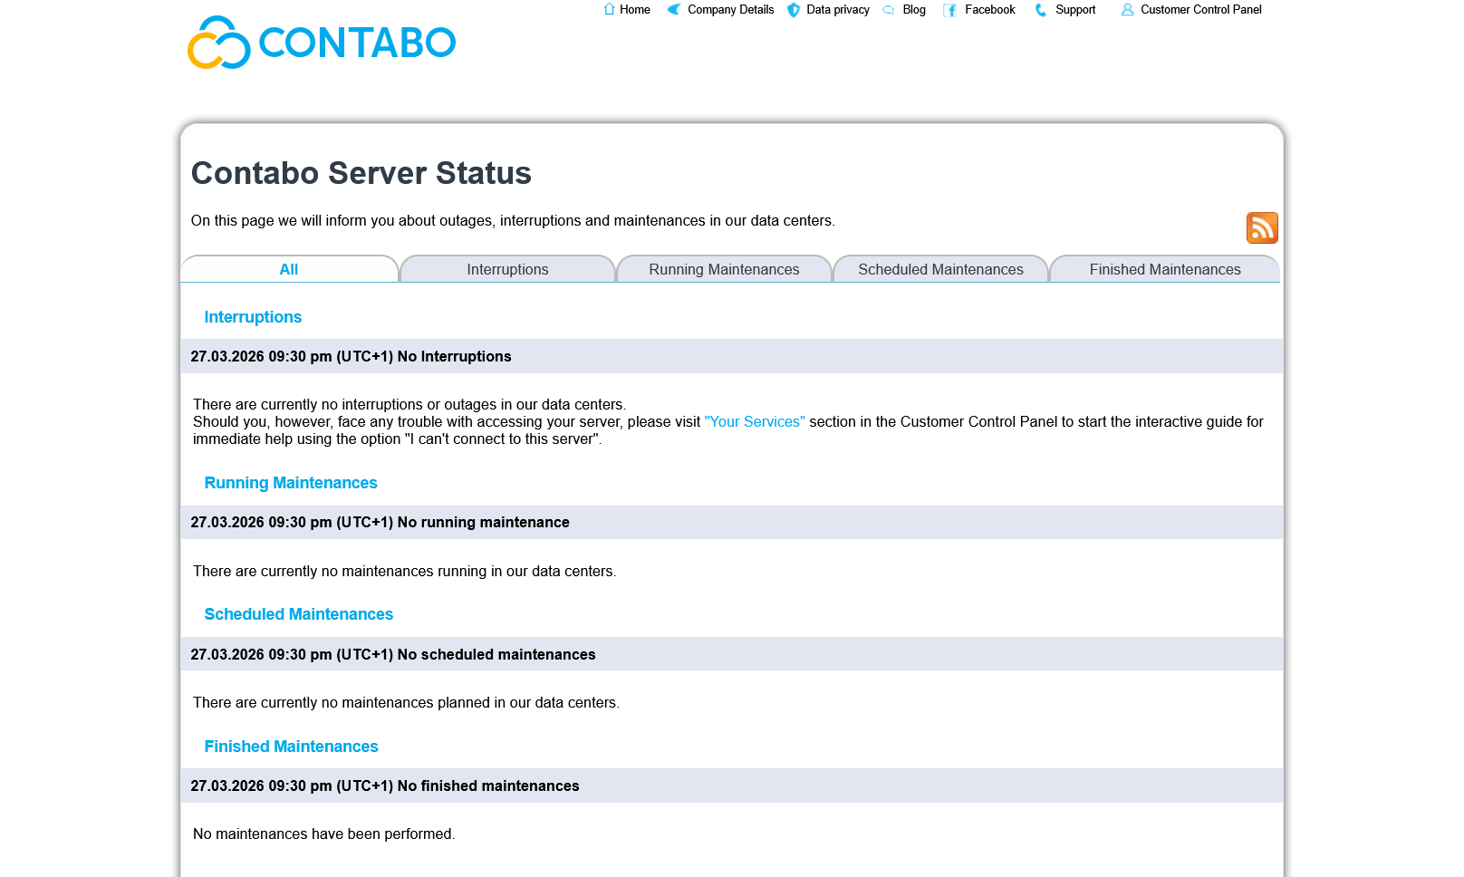Open the orange RSS feed icon
The image size is (1464, 877).
click(x=1262, y=227)
